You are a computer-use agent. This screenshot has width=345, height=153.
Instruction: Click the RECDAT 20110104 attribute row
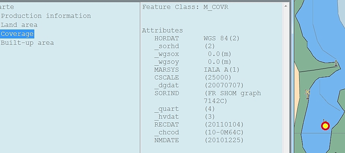199,125
